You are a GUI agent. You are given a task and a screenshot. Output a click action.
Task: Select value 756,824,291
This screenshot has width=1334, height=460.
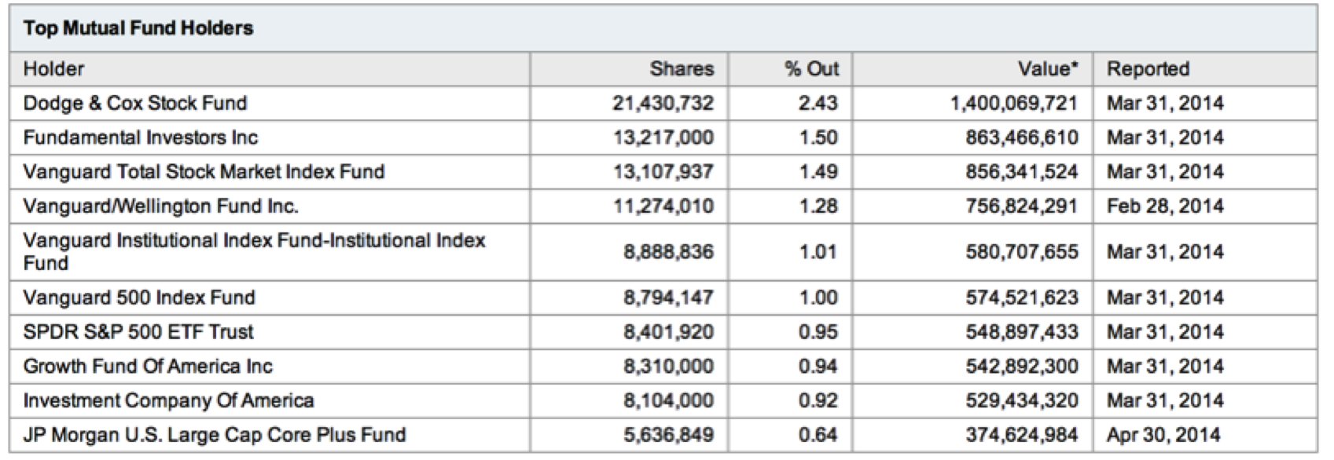pyautogui.click(x=1022, y=206)
